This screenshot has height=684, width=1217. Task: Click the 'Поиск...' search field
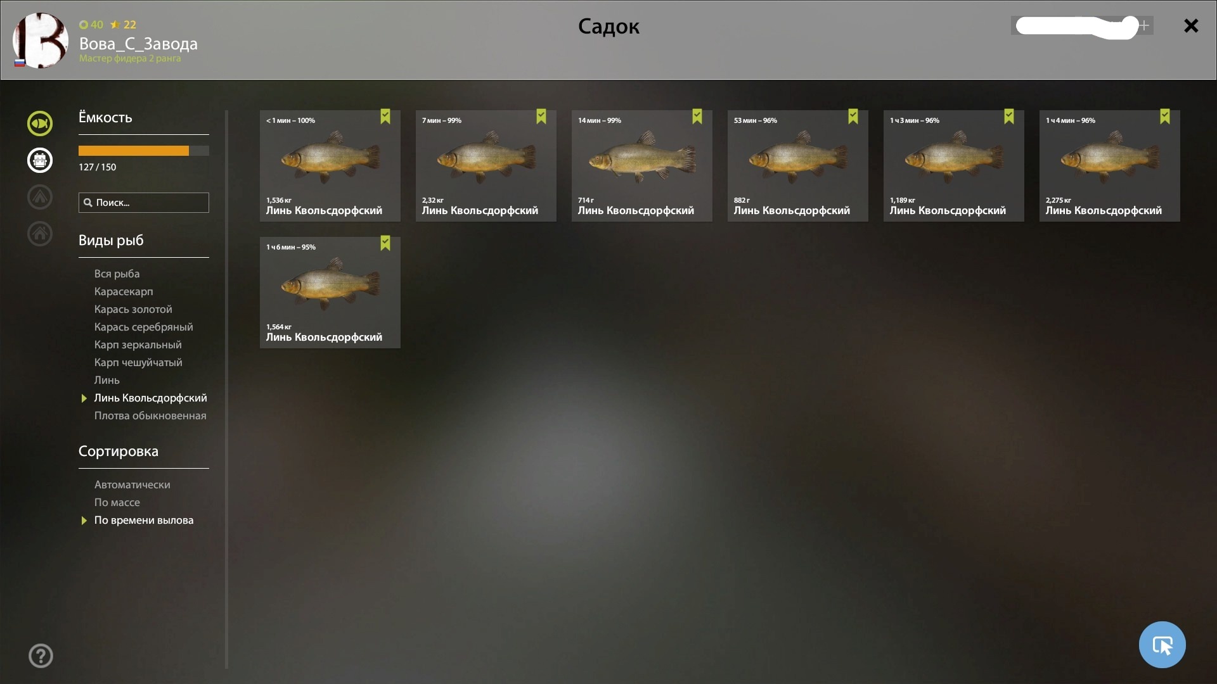point(144,203)
